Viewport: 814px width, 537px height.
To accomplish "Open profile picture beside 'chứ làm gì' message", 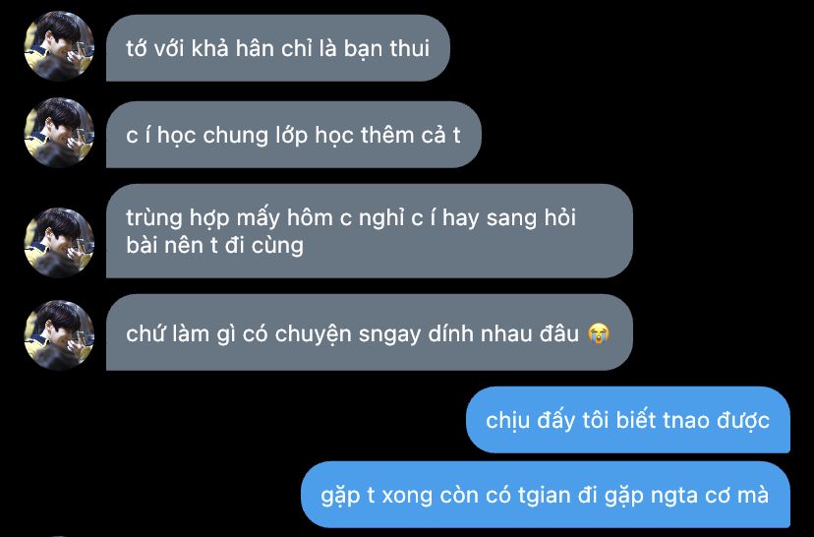I will pyautogui.click(x=59, y=335).
